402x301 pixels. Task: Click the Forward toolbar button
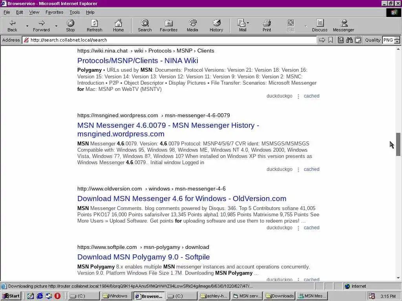point(41,25)
